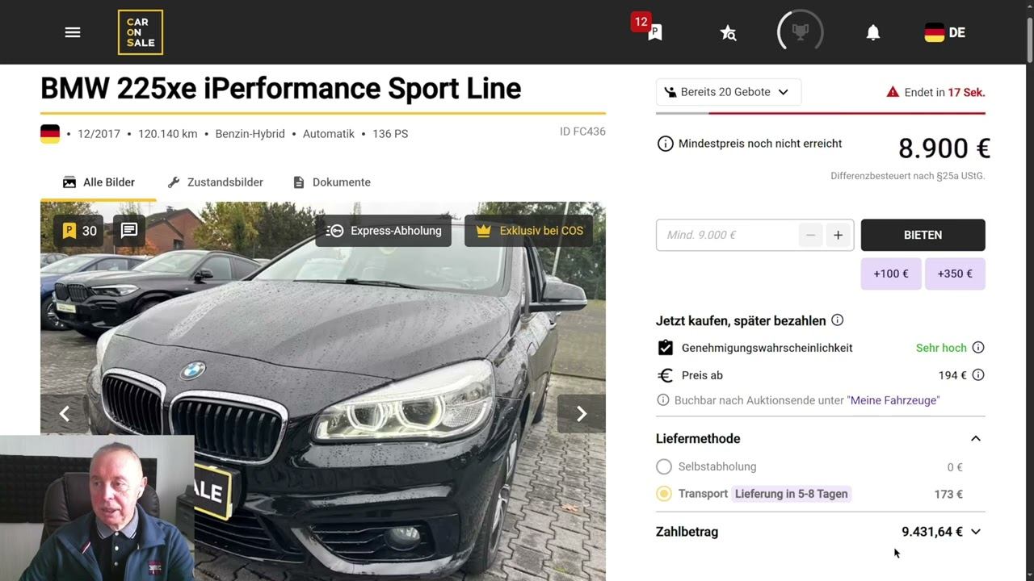Place the bid with BIETEN button

[923, 235]
